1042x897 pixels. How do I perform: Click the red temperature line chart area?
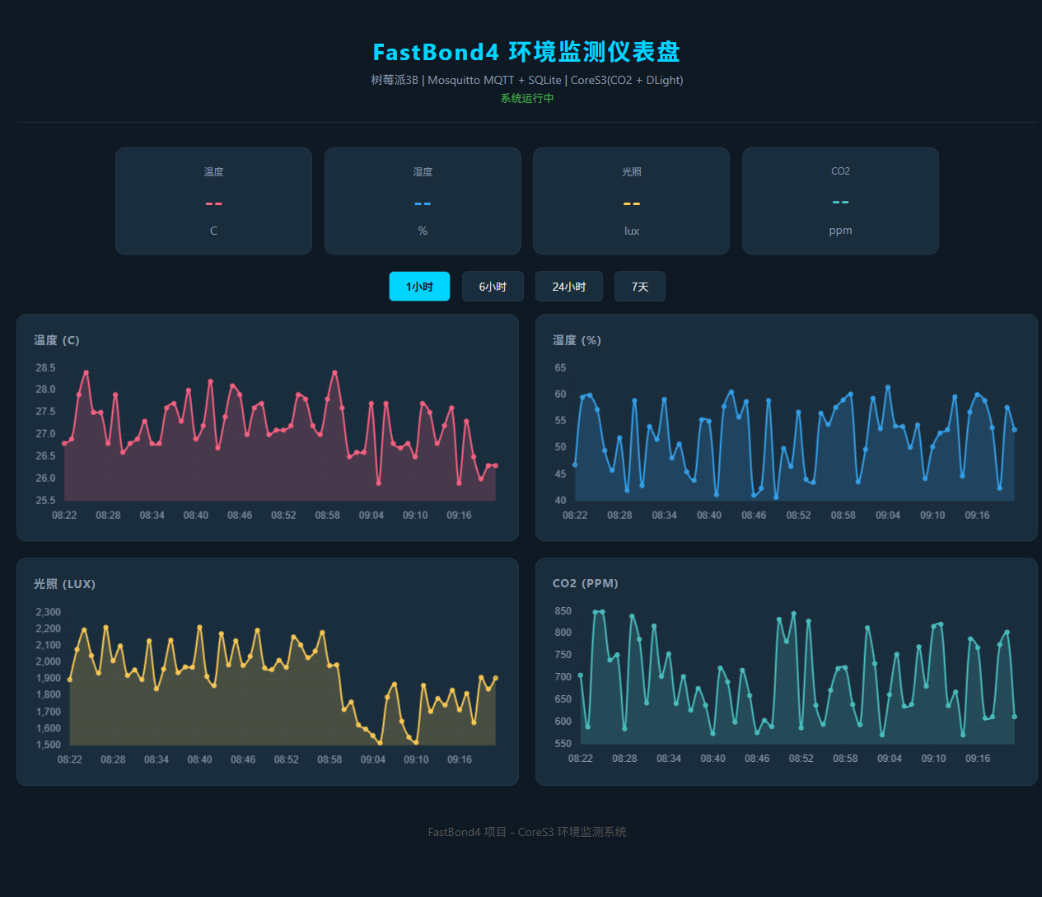[x=280, y=434]
